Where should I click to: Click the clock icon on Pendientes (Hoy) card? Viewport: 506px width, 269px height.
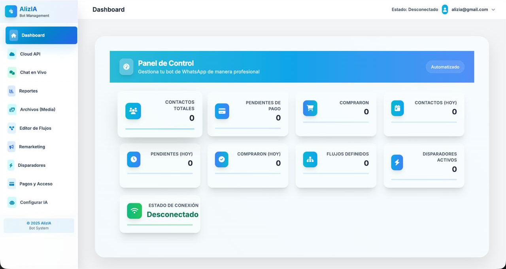pyautogui.click(x=134, y=159)
